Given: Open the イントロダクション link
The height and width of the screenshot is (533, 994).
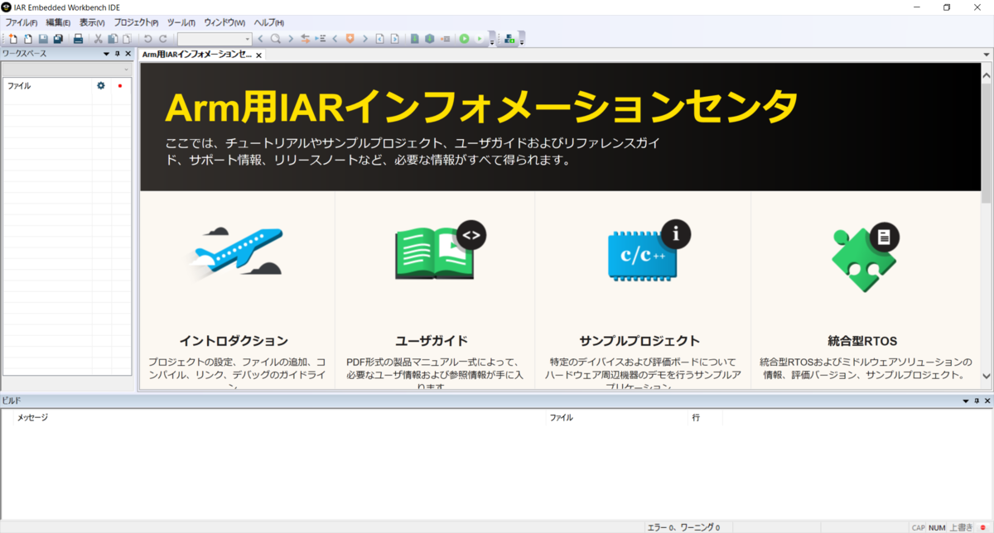Looking at the screenshot, I should pyautogui.click(x=234, y=340).
